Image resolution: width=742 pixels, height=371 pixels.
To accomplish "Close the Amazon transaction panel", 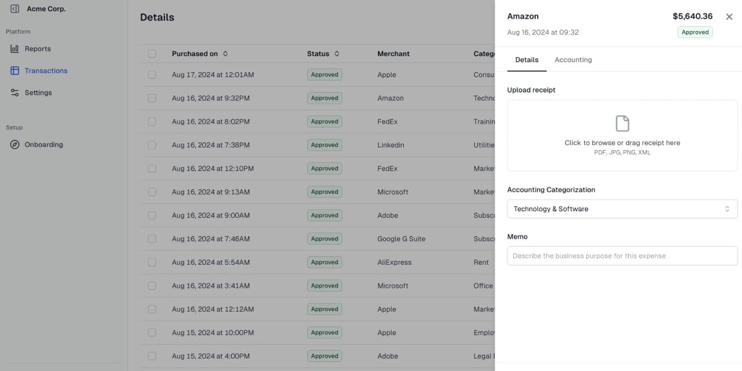I will pos(729,17).
